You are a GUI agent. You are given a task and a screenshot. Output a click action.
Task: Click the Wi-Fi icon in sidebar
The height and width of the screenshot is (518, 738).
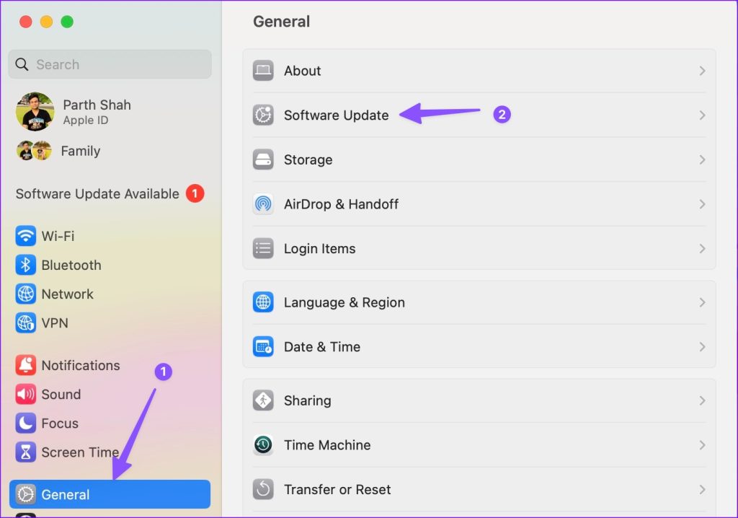click(26, 236)
